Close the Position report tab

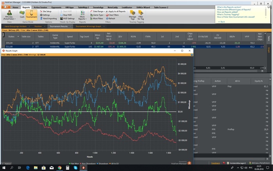(44, 27)
